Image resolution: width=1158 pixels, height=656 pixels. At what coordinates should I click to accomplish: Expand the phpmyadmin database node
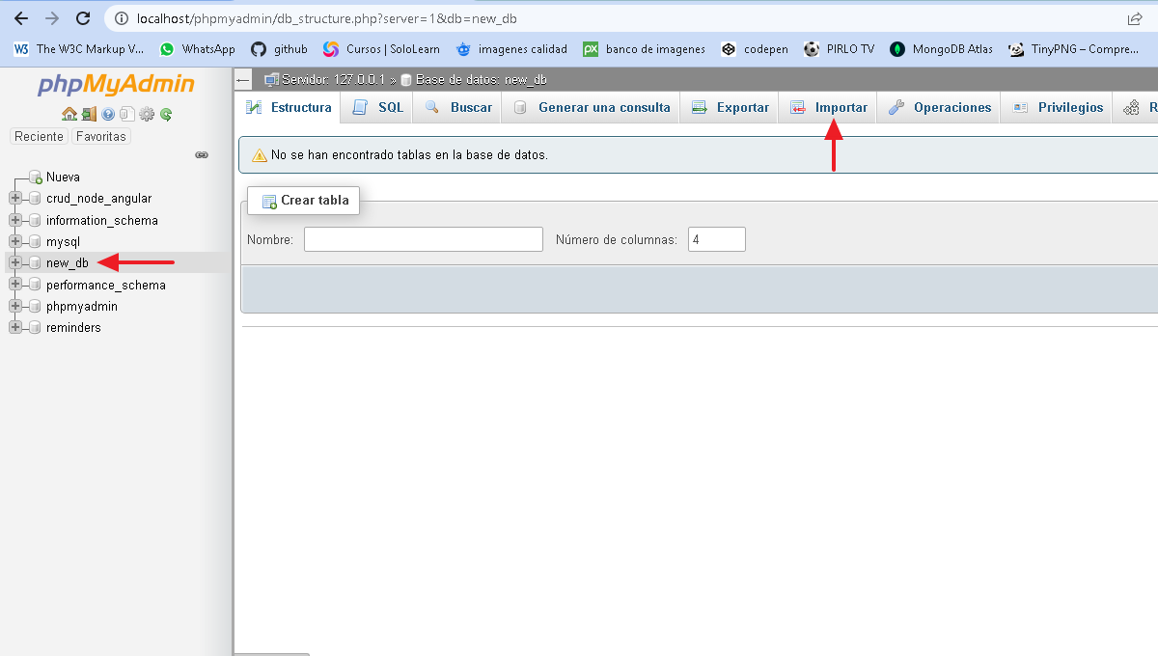point(14,306)
